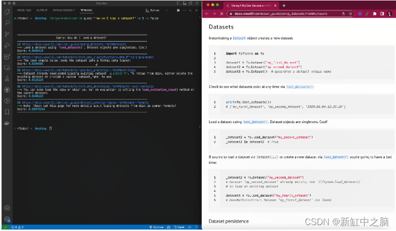Screen dimensions: 396x231
Task: Follow load_dataset() link in bad time paragraph
Action: 336,157
